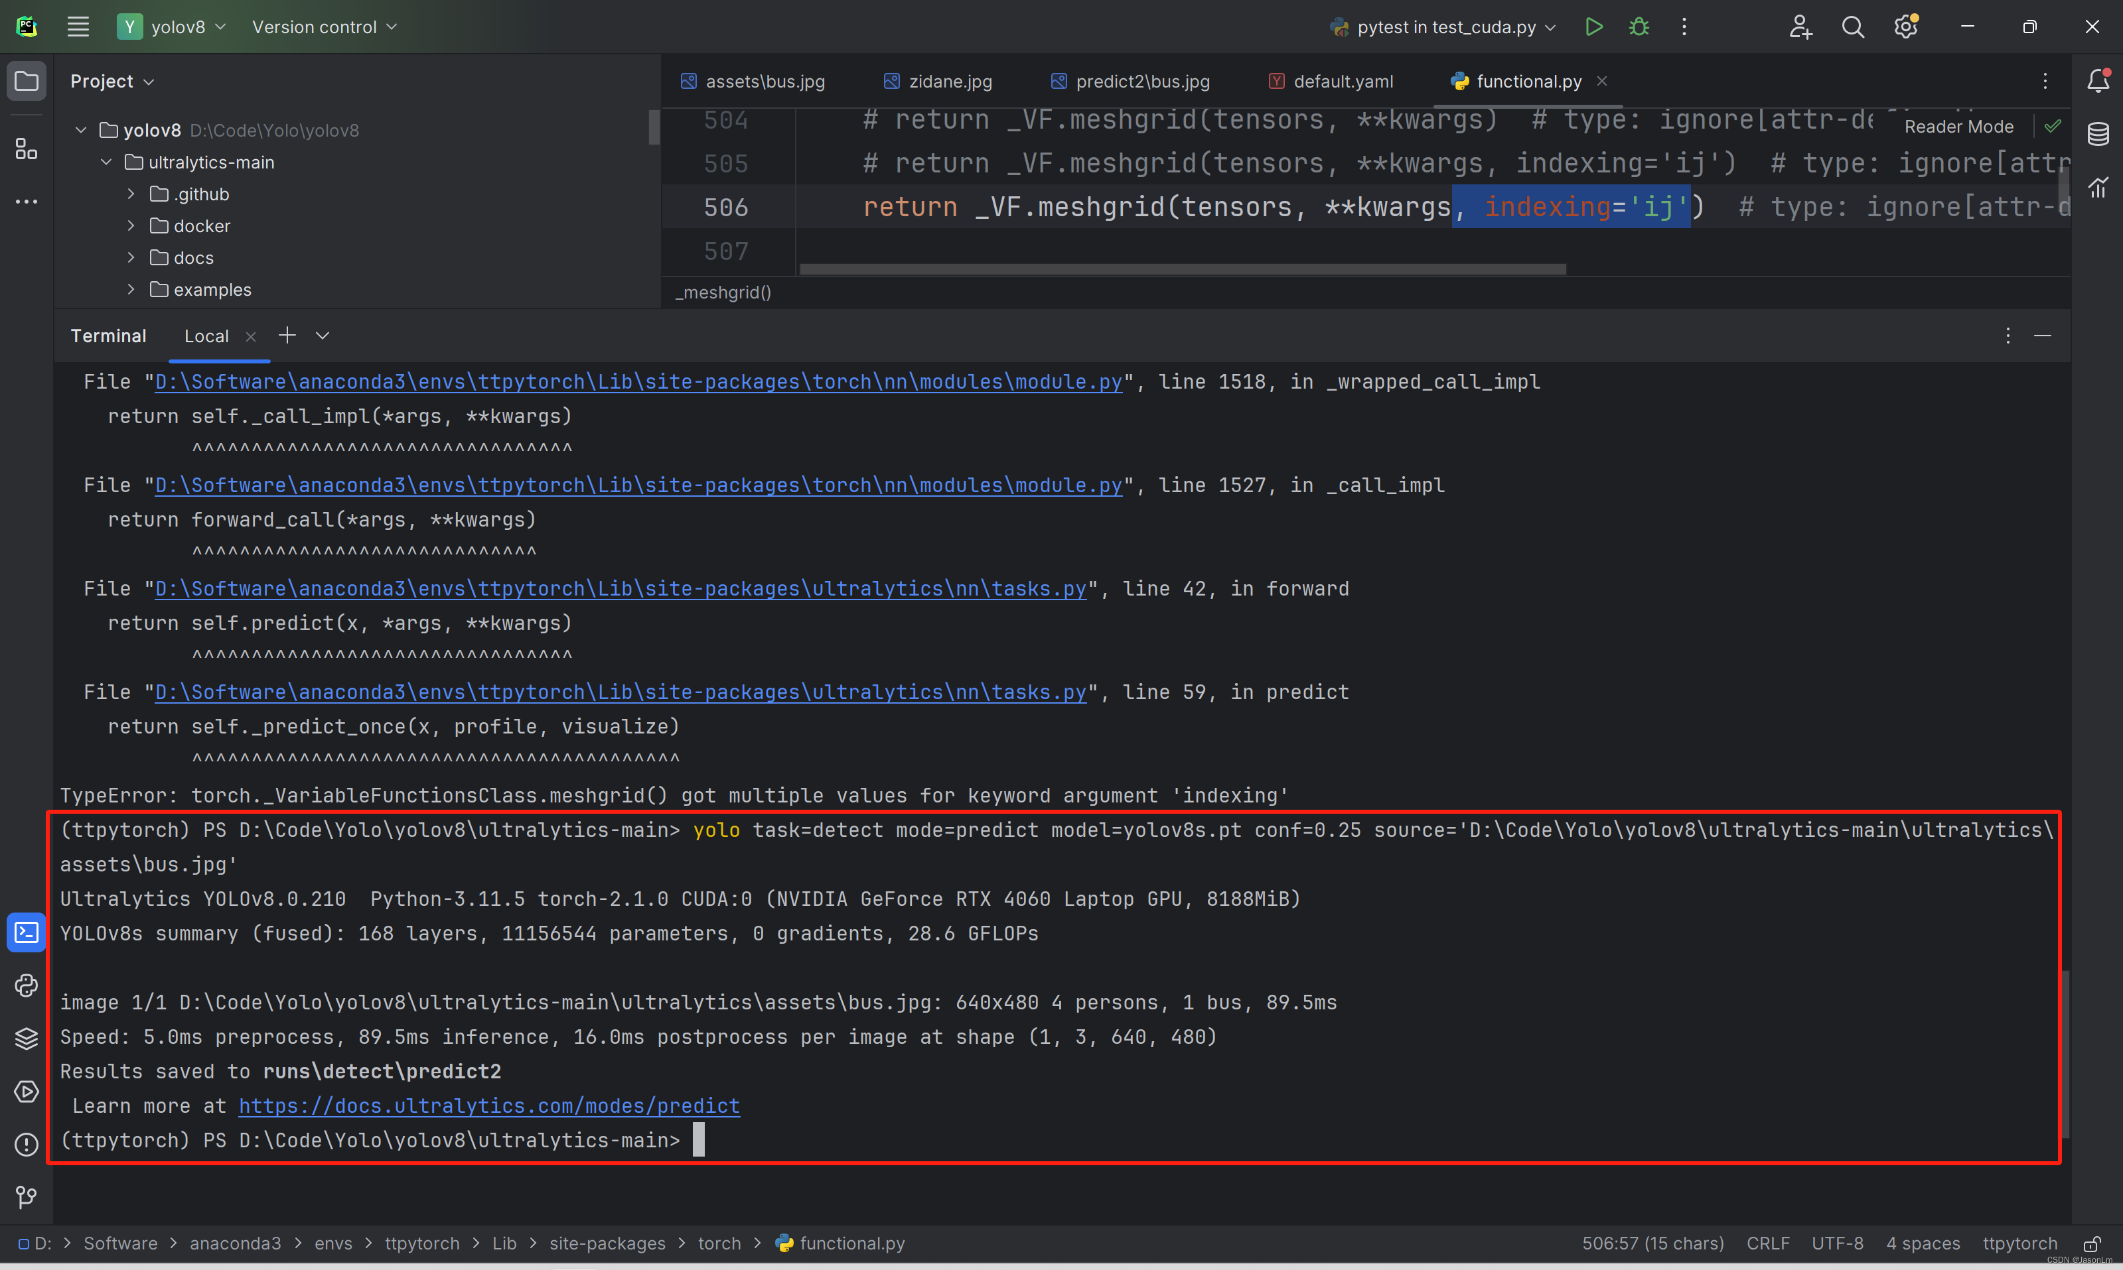Toggle read-only lock in status bar

coord(2092,1243)
